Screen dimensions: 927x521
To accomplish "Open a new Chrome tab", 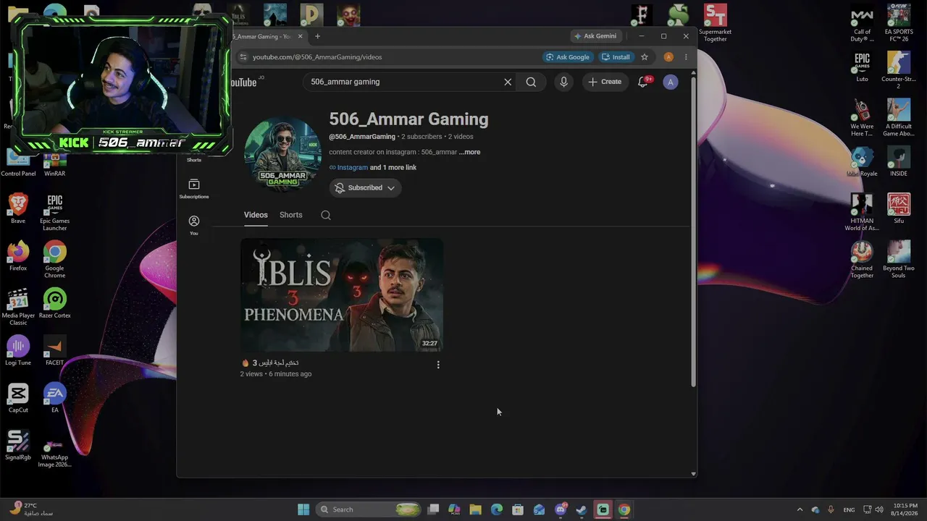I will [x=317, y=36].
